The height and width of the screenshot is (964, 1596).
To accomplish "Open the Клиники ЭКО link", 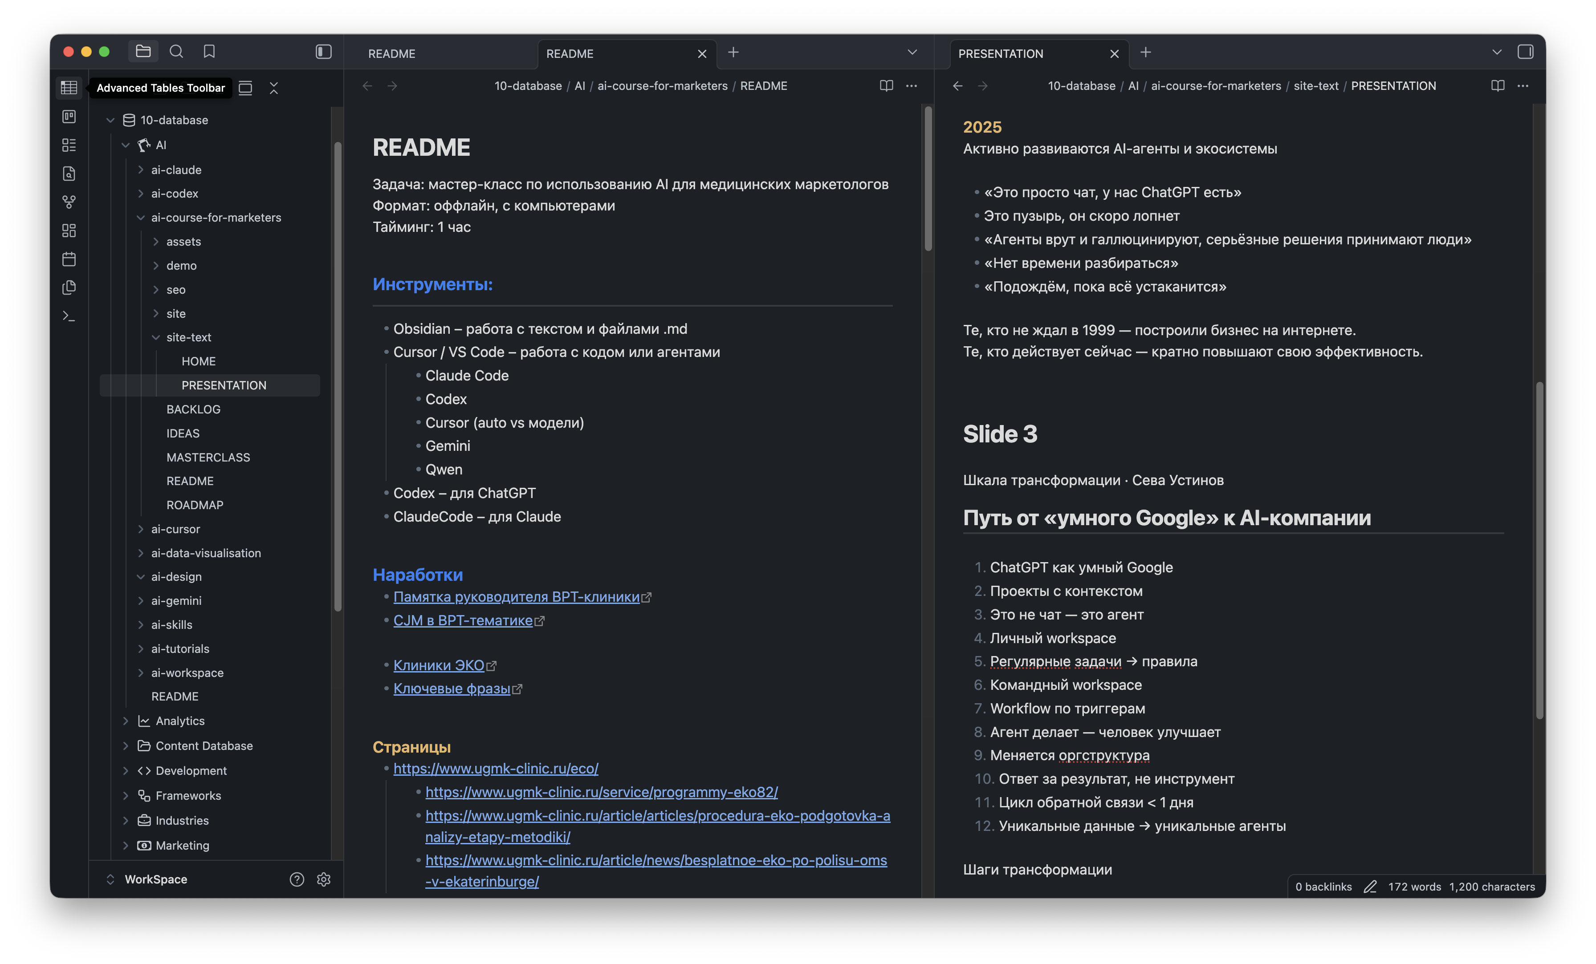I will point(439,665).
